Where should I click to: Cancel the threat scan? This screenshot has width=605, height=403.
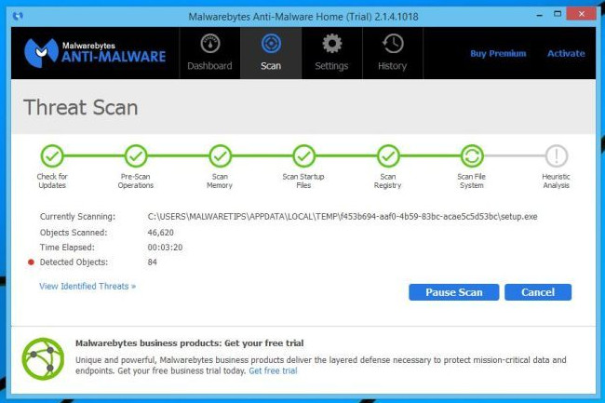point(538,292)
